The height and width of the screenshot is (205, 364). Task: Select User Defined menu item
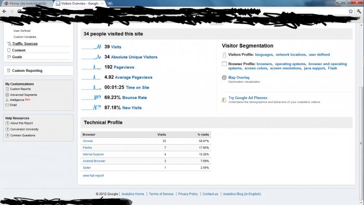coord(22,31)
